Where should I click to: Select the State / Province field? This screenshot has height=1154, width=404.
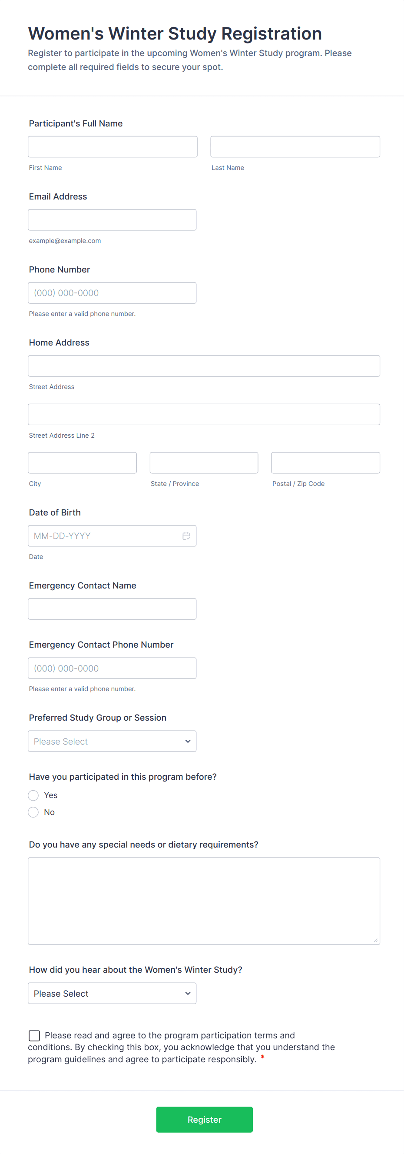204,462
